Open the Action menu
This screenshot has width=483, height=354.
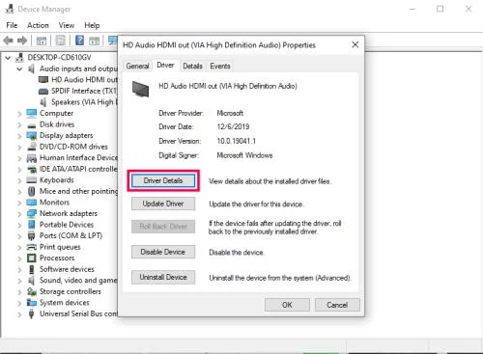click(38, 25)
